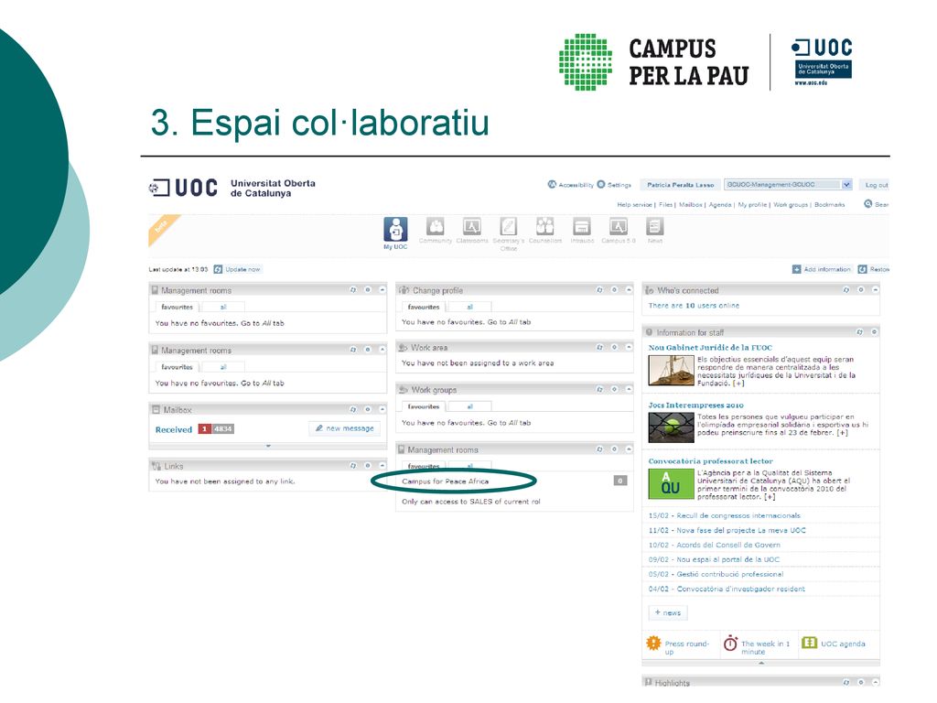
Task: Click the AQU logo thumbnail
Action: click(671, 484)
